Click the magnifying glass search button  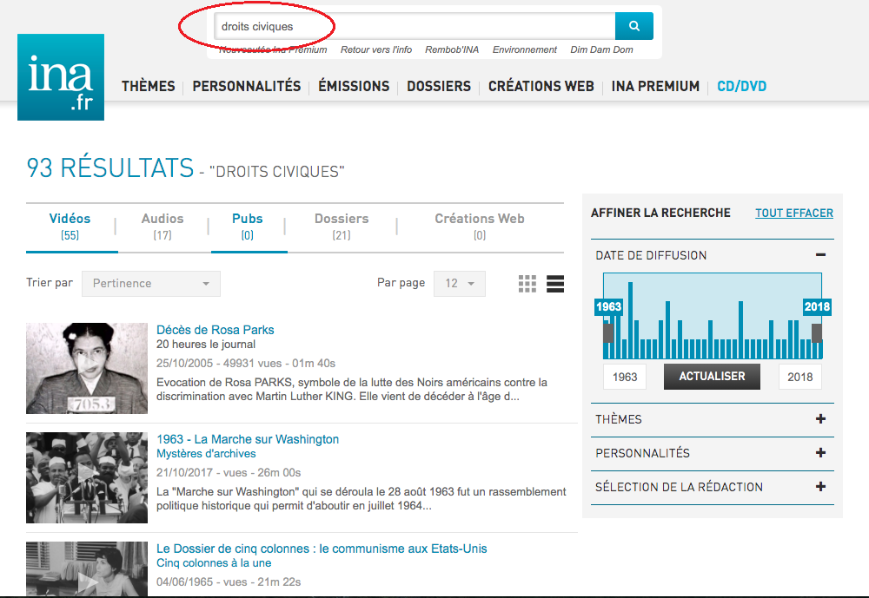pos(634,26)
